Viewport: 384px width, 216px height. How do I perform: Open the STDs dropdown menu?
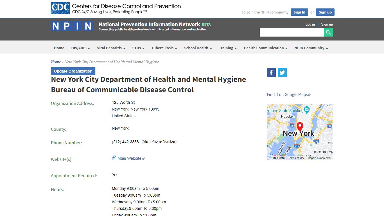pos(138,48)
